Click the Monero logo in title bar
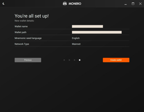 pos(65,4)
